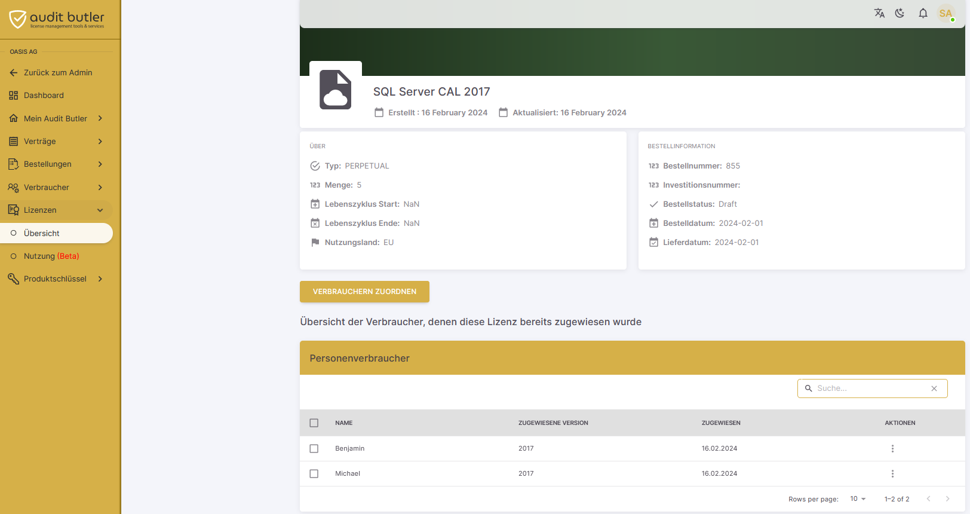Click the Bestellungen order icon
Image resolution: width=970 pixels, height=514 pixels.
click(14, 164)
